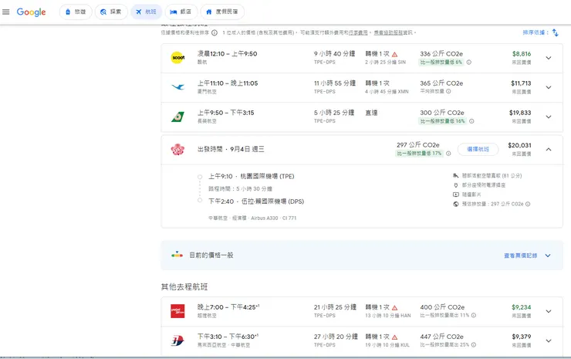Open the 探索 explore tab
This screenshot has height=359, width=571.
point(111,12)
